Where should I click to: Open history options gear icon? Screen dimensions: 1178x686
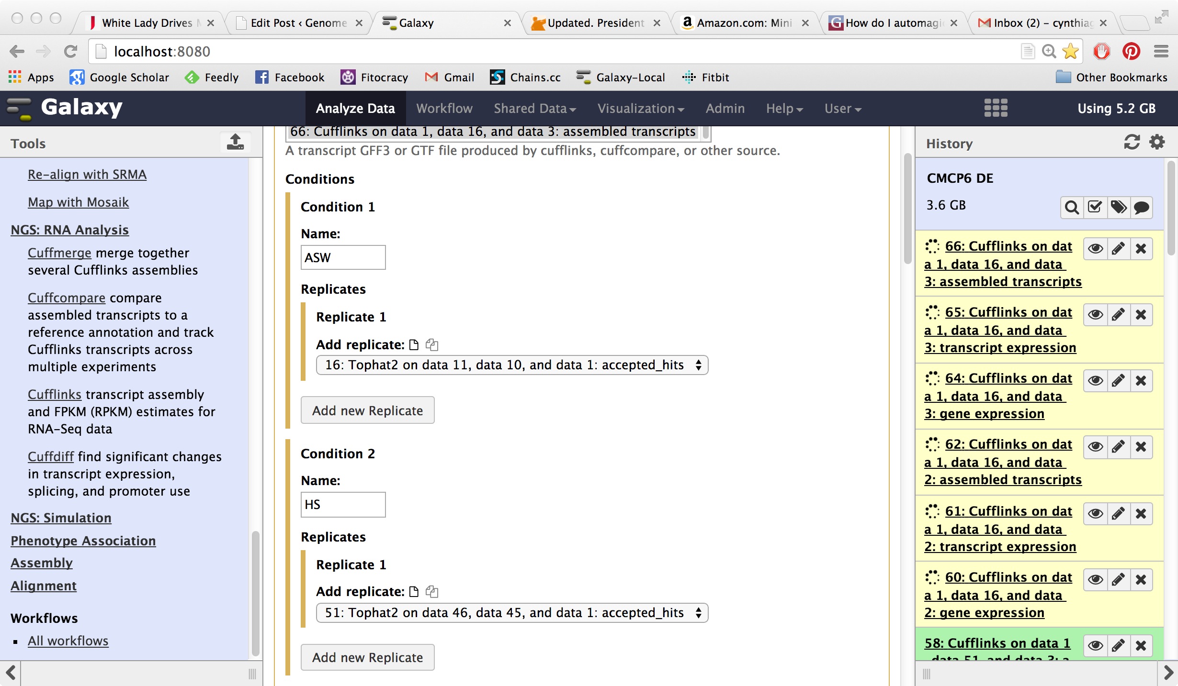pyautogui.click(x=1157, y=142)
